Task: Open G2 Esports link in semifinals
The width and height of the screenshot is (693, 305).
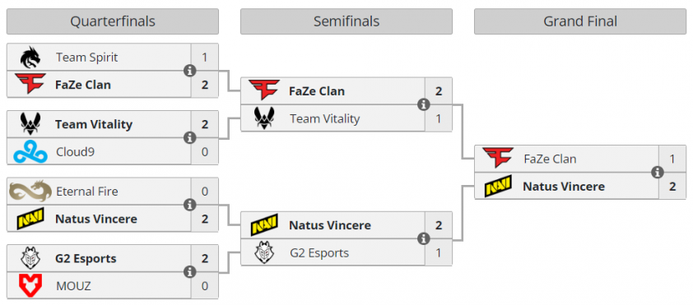Action: tap(319, 253)
